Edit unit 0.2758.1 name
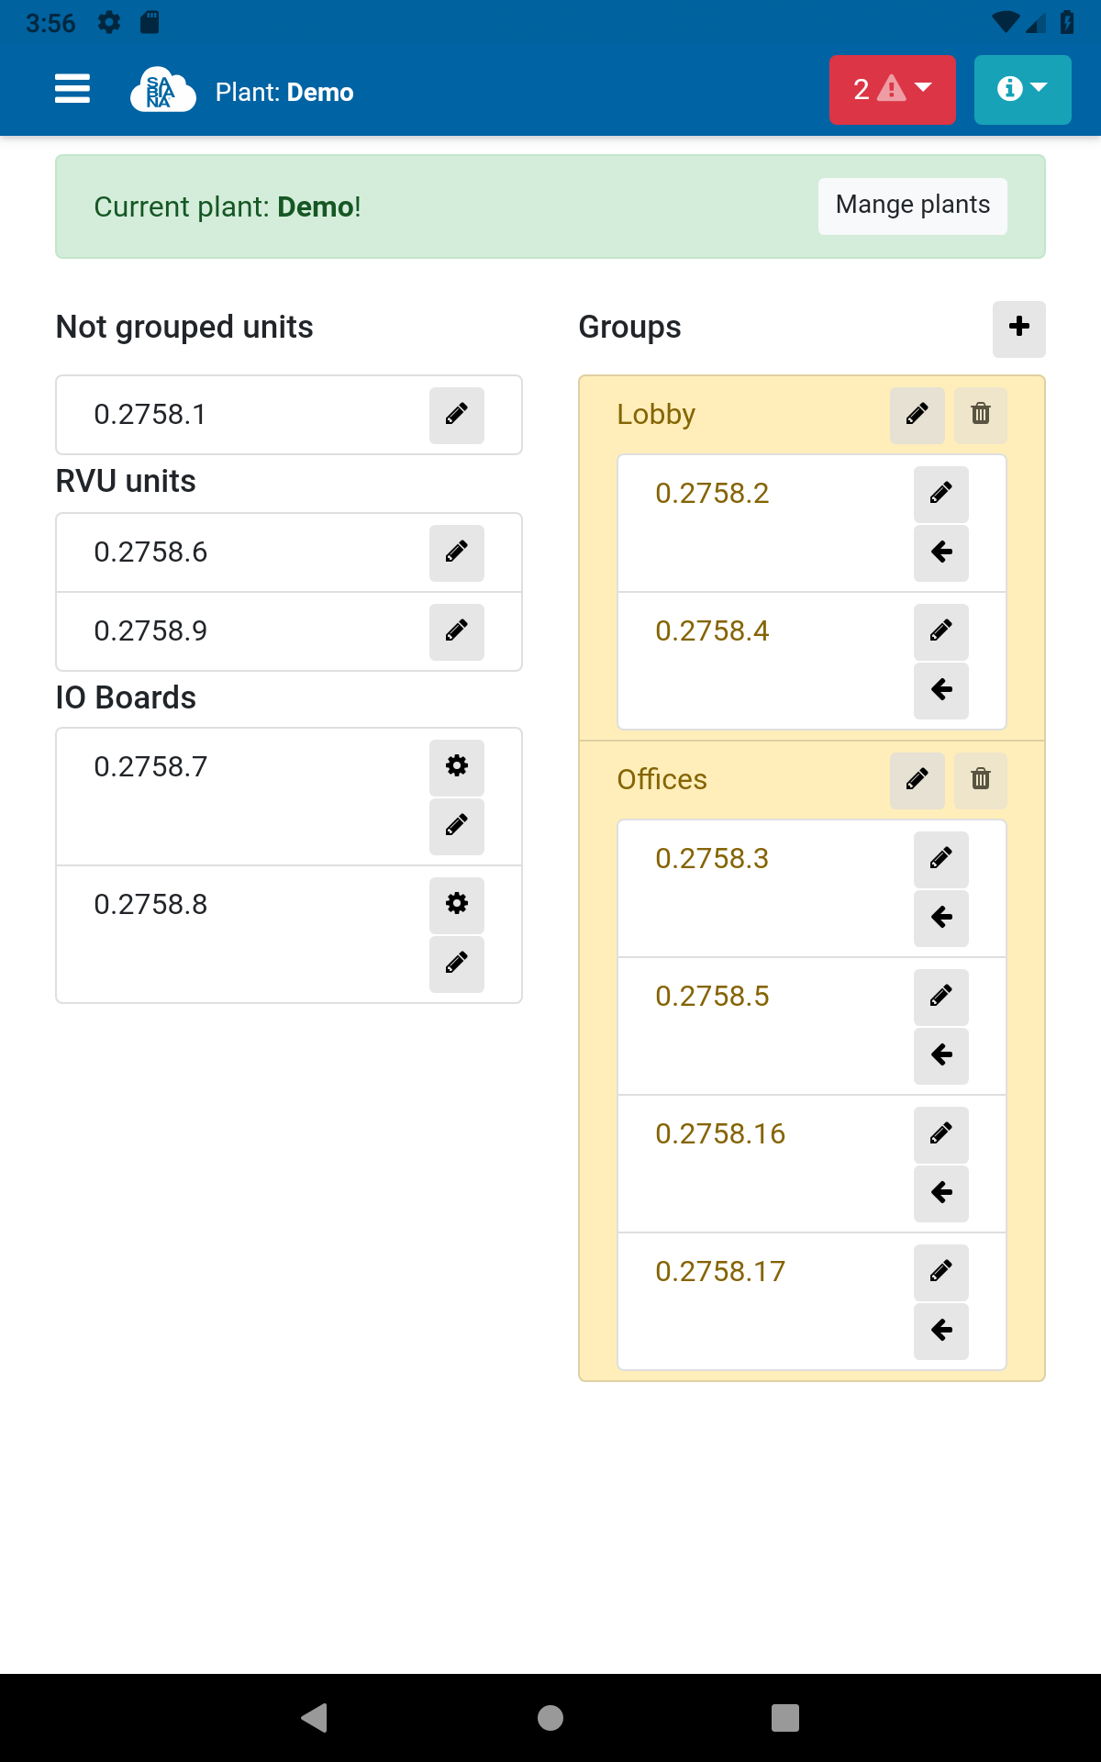 (x=456, y=415)
